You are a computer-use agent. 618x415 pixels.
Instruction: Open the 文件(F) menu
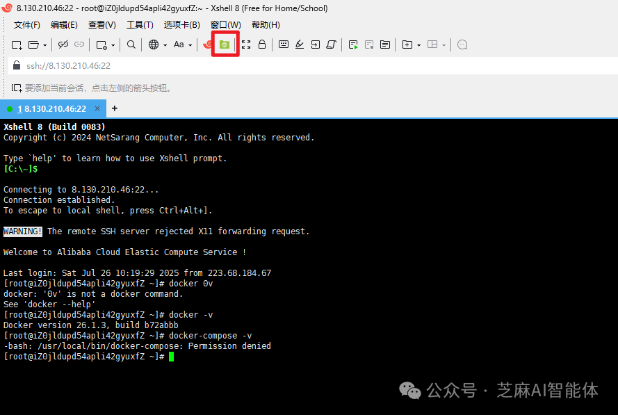[x=27, y=25]
